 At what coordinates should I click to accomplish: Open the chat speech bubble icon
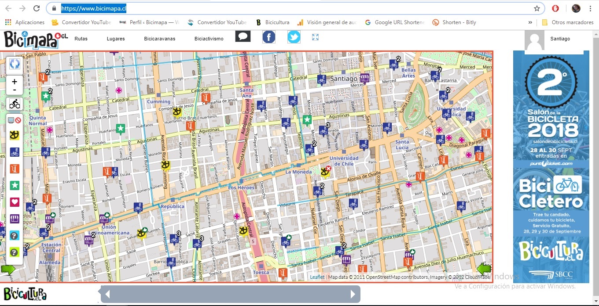(243, 36)
